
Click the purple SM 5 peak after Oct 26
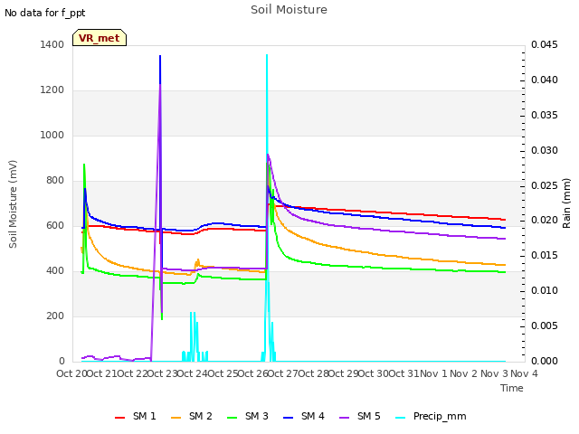tap(268, 156)
